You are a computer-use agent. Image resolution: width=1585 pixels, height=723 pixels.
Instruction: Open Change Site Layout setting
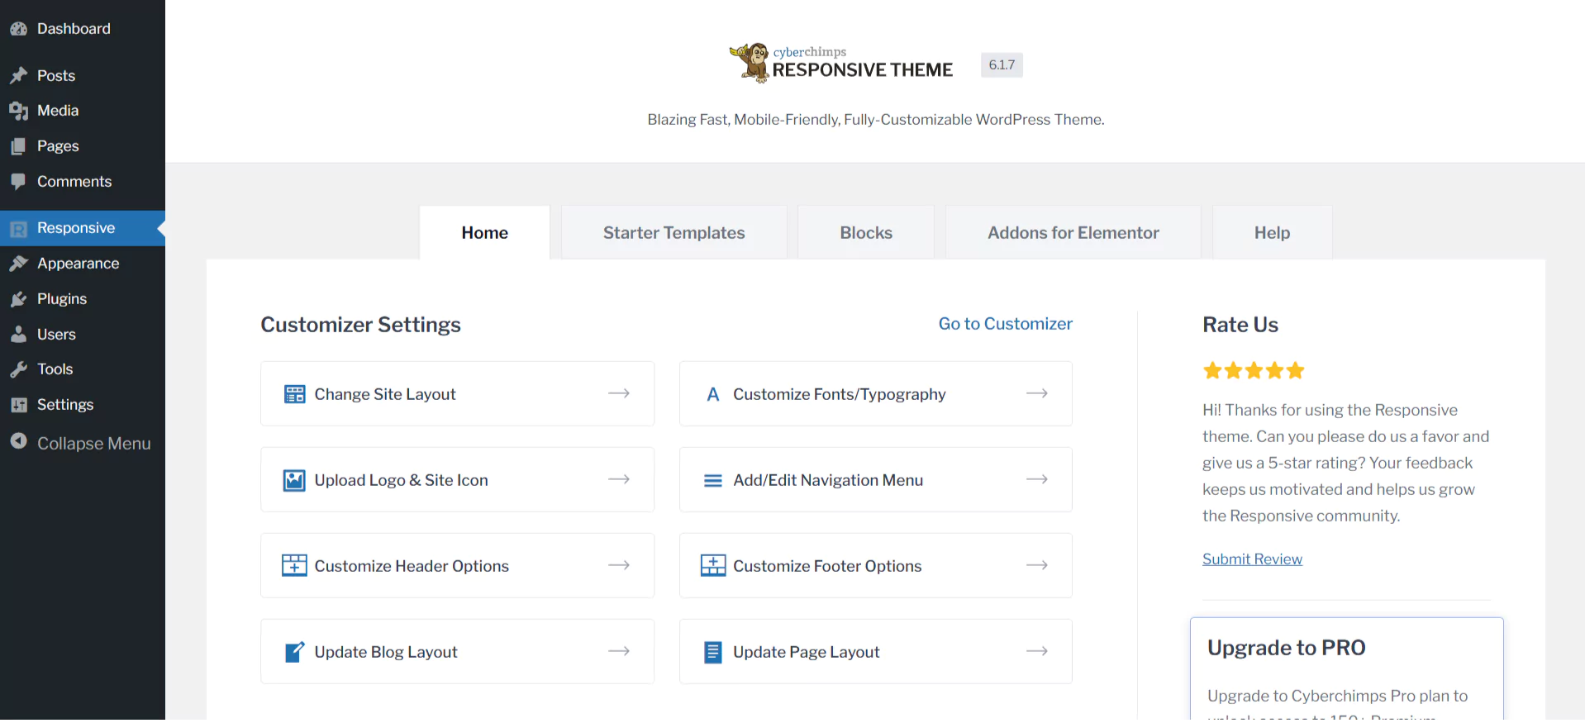(457, 393)
